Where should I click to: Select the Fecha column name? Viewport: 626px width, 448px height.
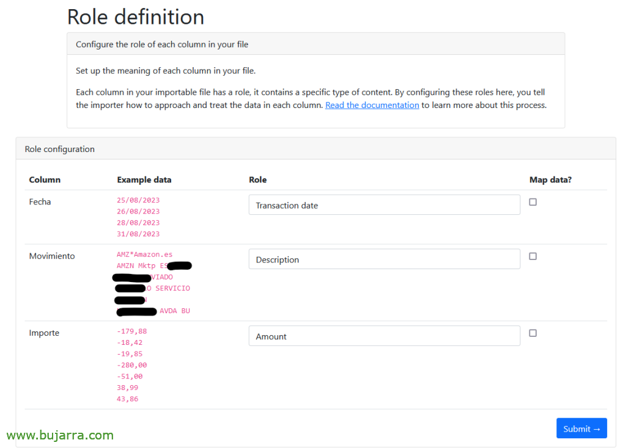40,202
